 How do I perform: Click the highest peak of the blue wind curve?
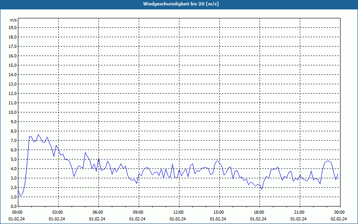tap(38, 135)
